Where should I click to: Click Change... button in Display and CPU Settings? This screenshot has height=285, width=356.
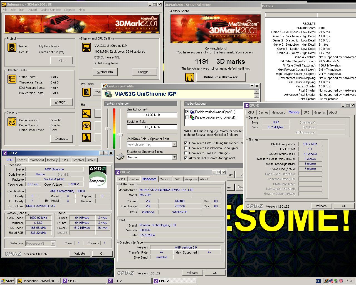coord(145,72)
